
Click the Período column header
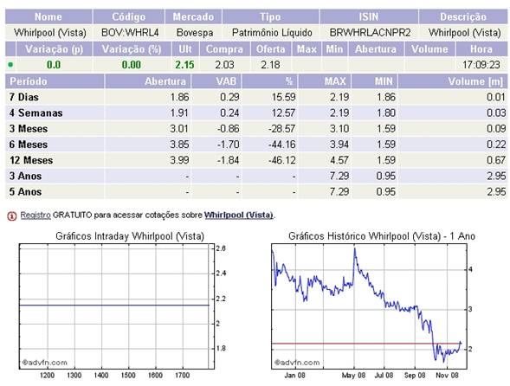pyautogui.click(x=55, y=81)
